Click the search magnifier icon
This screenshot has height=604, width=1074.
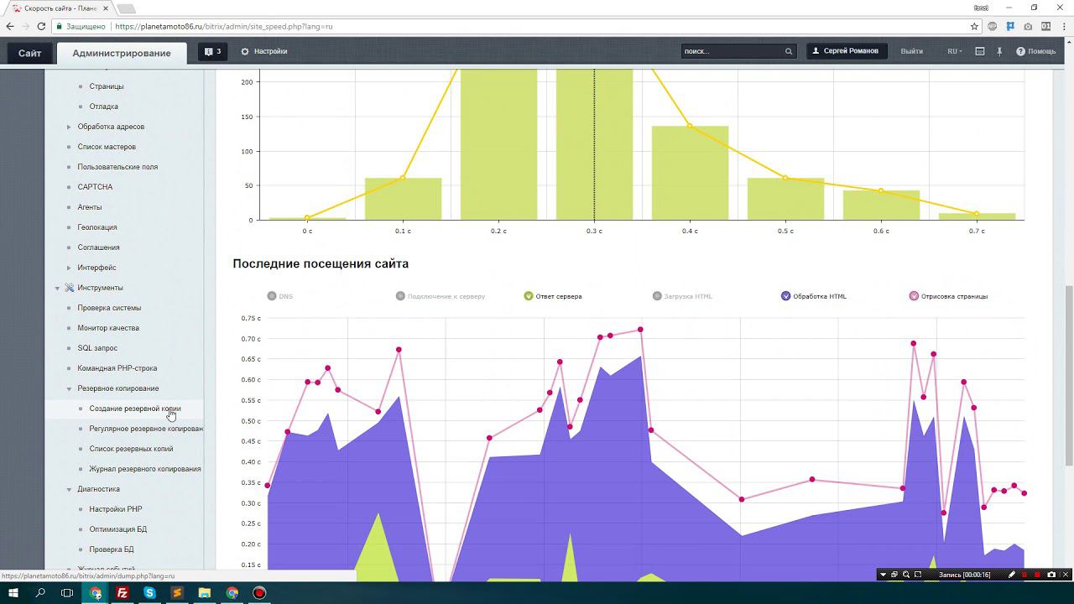pyautogui.click(x=788, y=51)
